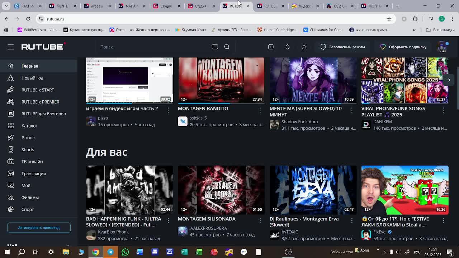Click the ТВ онлайн icon
Screen dimensions: 459x258
tap(11, 162)
